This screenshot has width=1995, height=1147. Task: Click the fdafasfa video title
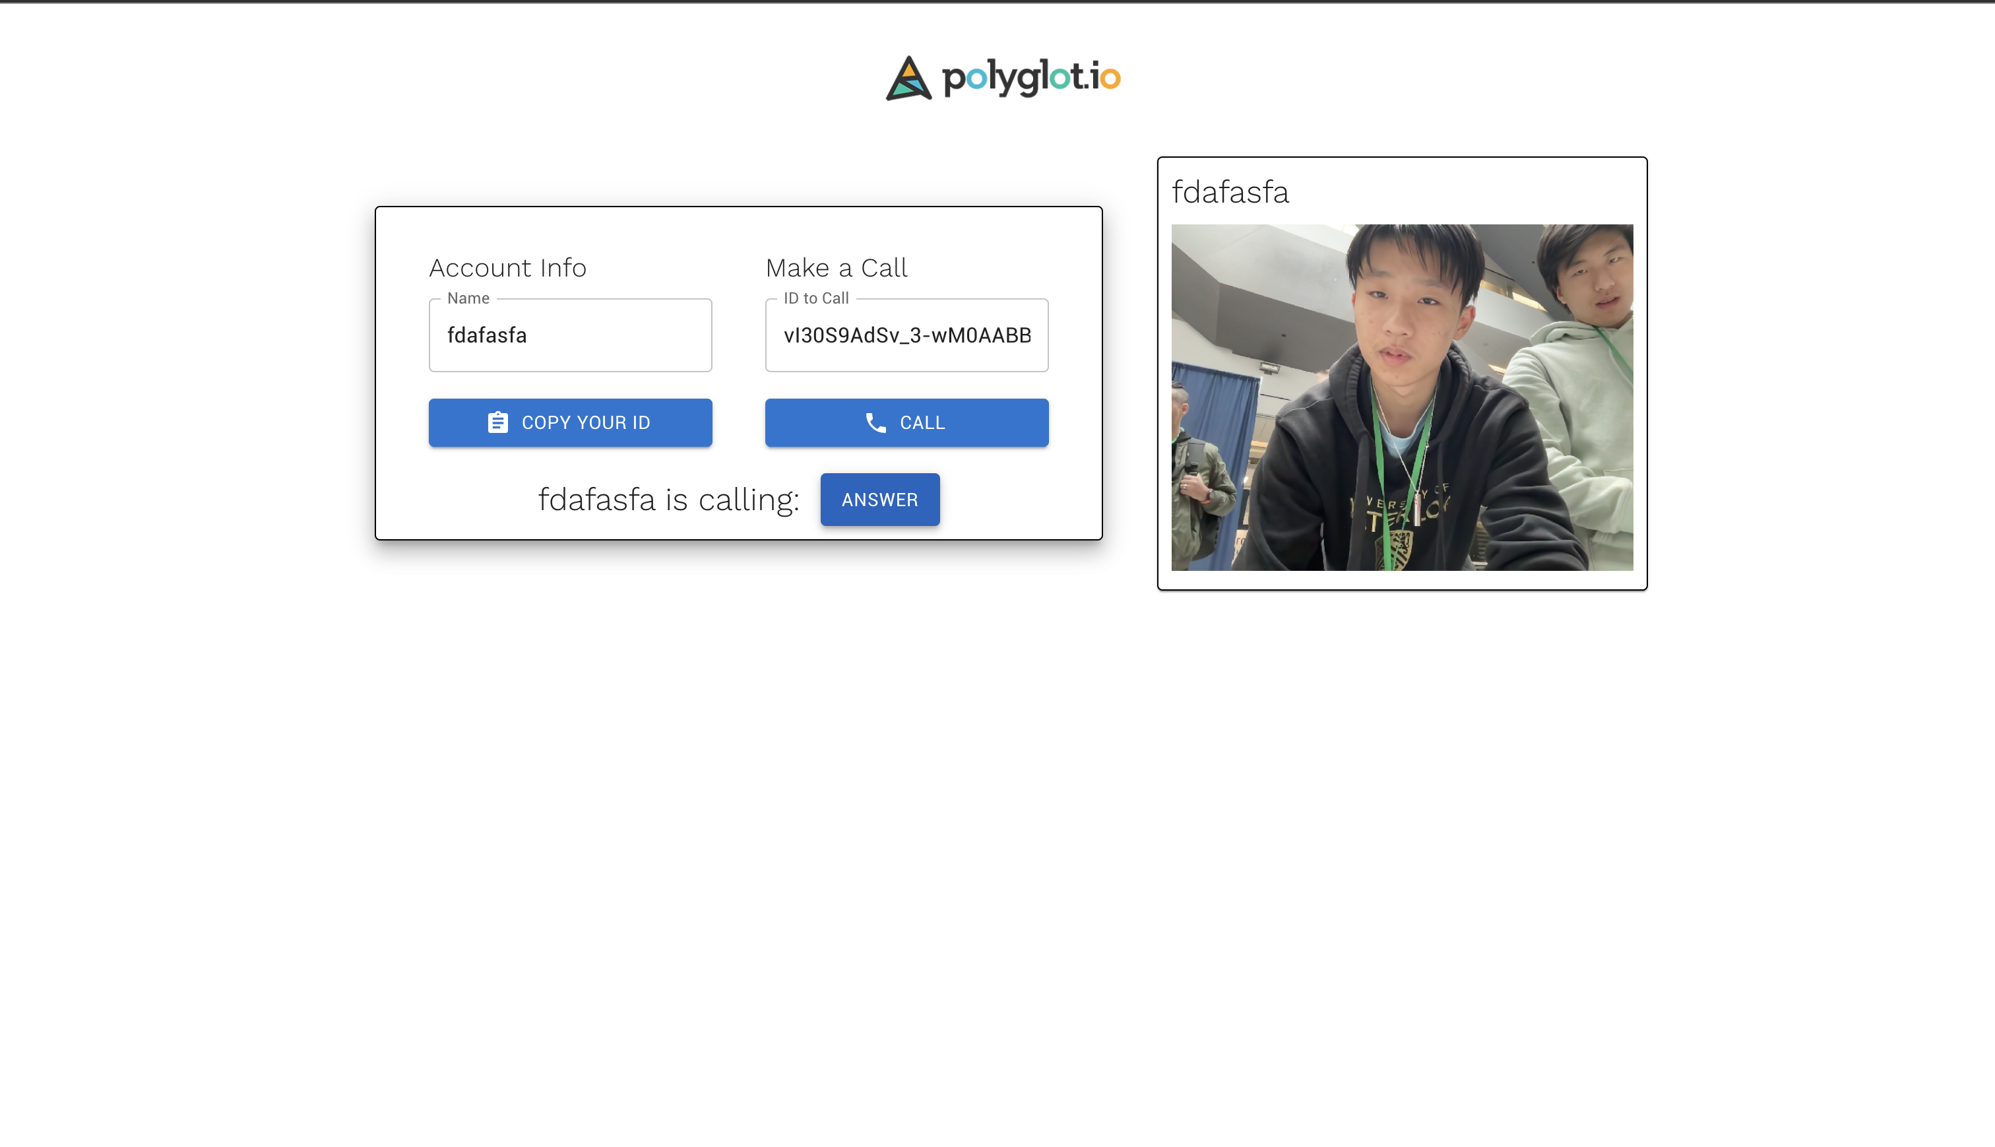click(1230, 192)
